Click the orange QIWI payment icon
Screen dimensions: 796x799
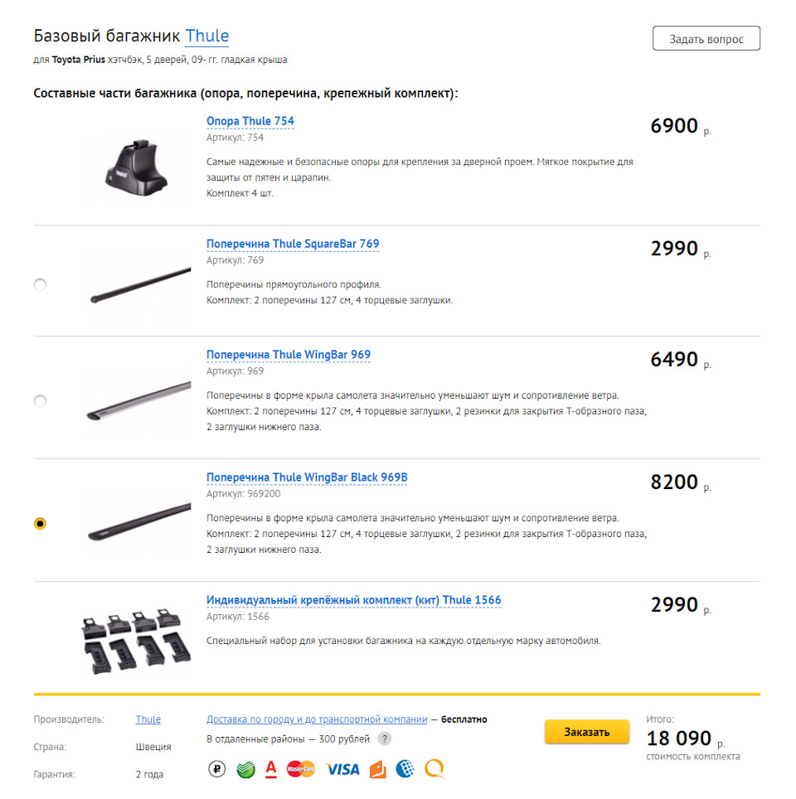[434, 768]
